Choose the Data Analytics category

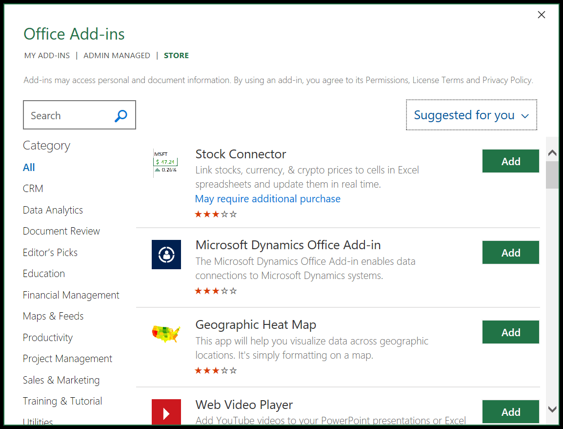click(x=53, y=210)
